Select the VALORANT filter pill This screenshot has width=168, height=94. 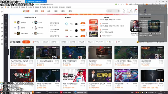pos(100,42)
